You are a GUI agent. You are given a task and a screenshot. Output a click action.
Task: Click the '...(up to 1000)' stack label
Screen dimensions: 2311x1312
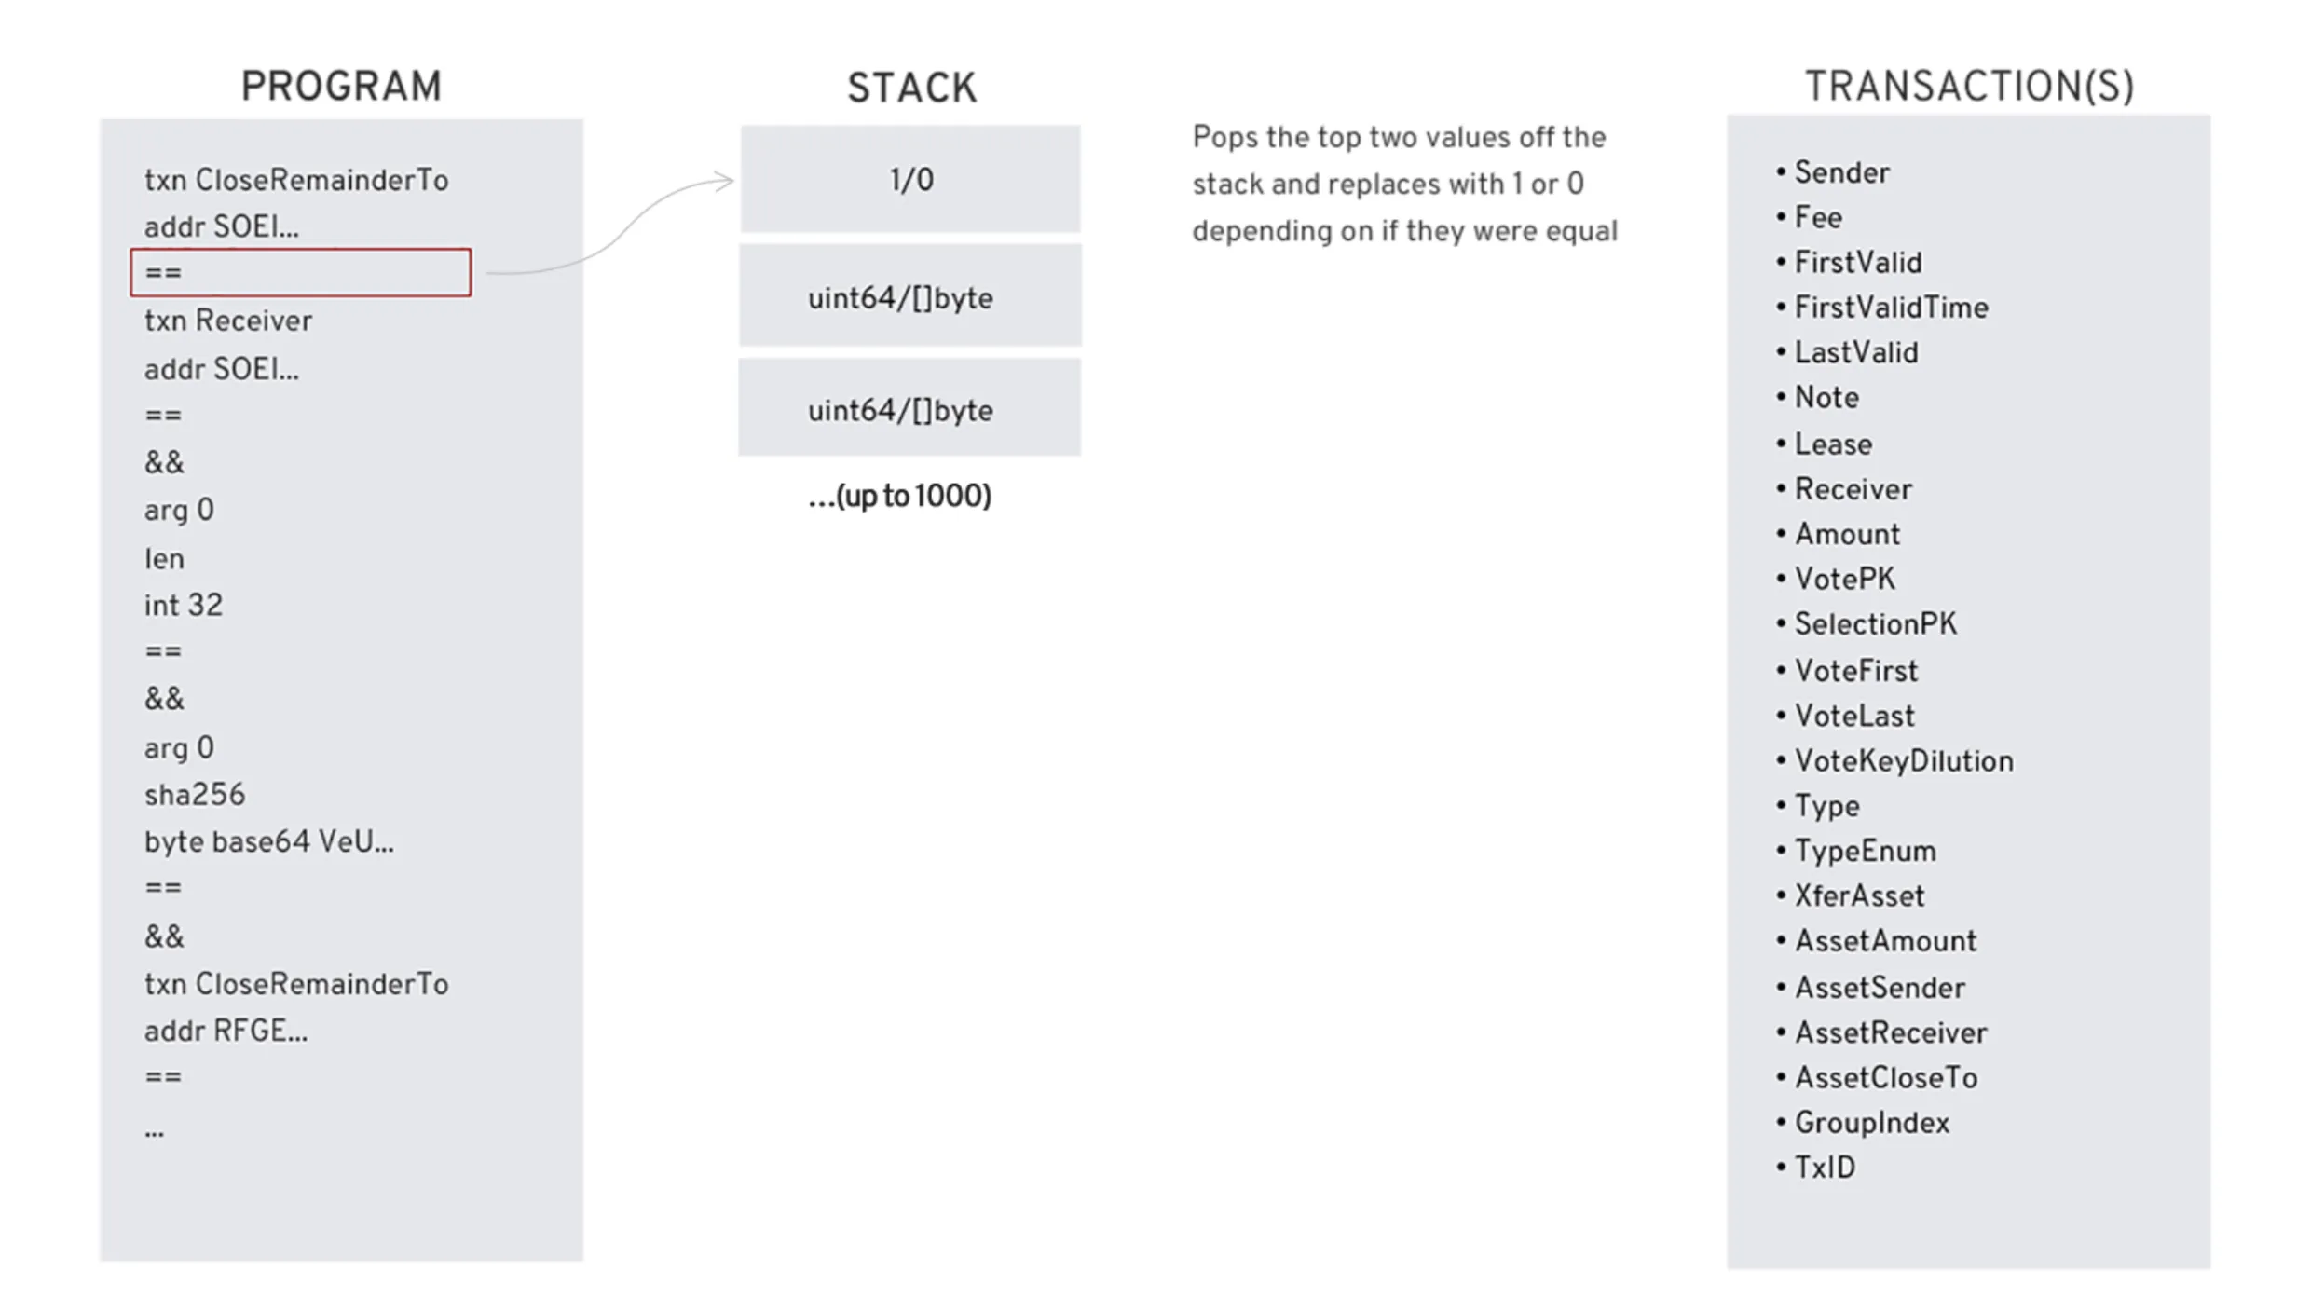[899, 496]
